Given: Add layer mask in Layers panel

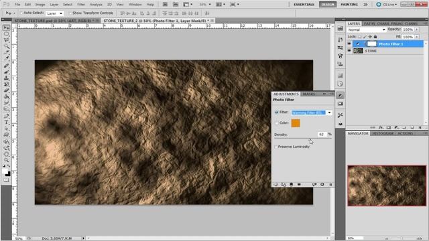Looking at the screenshot, I should coord(389,127).
